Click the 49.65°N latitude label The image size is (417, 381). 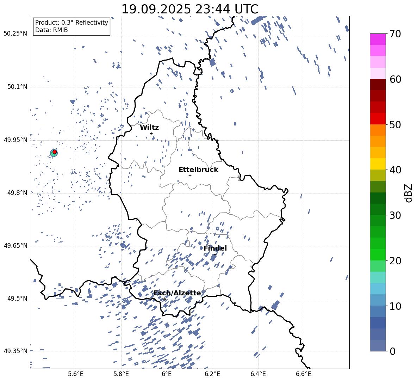click(x=15, y=246)
